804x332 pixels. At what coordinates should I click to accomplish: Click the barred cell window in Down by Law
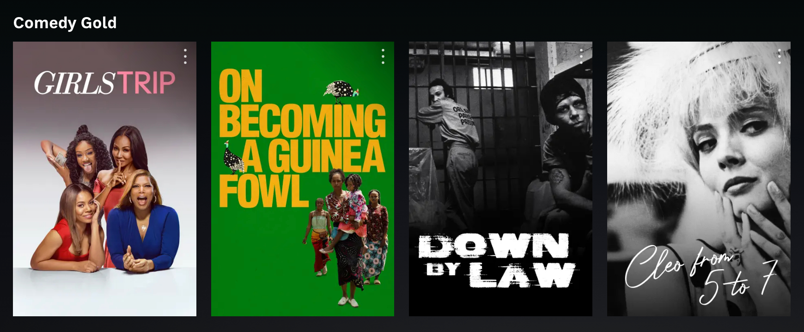[493, 77]
